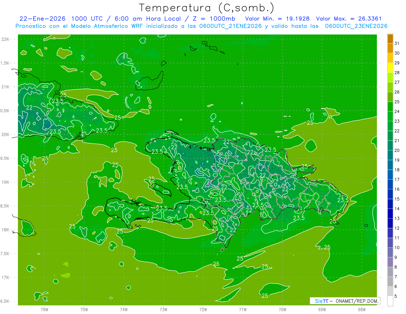This screenshot has height=314, width=406.
Task: Click the "1.5N" latitude axis label
Action: 5,63
